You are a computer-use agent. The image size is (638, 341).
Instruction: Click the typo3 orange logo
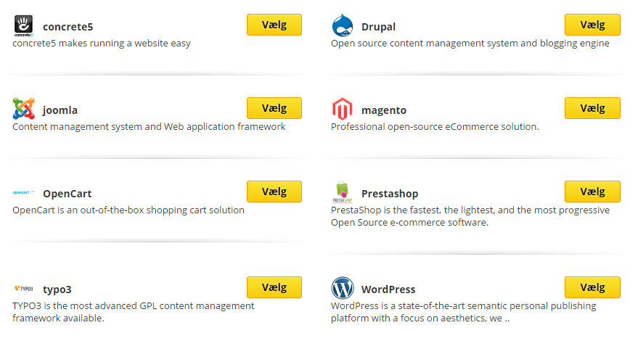[x=24, y=289]
